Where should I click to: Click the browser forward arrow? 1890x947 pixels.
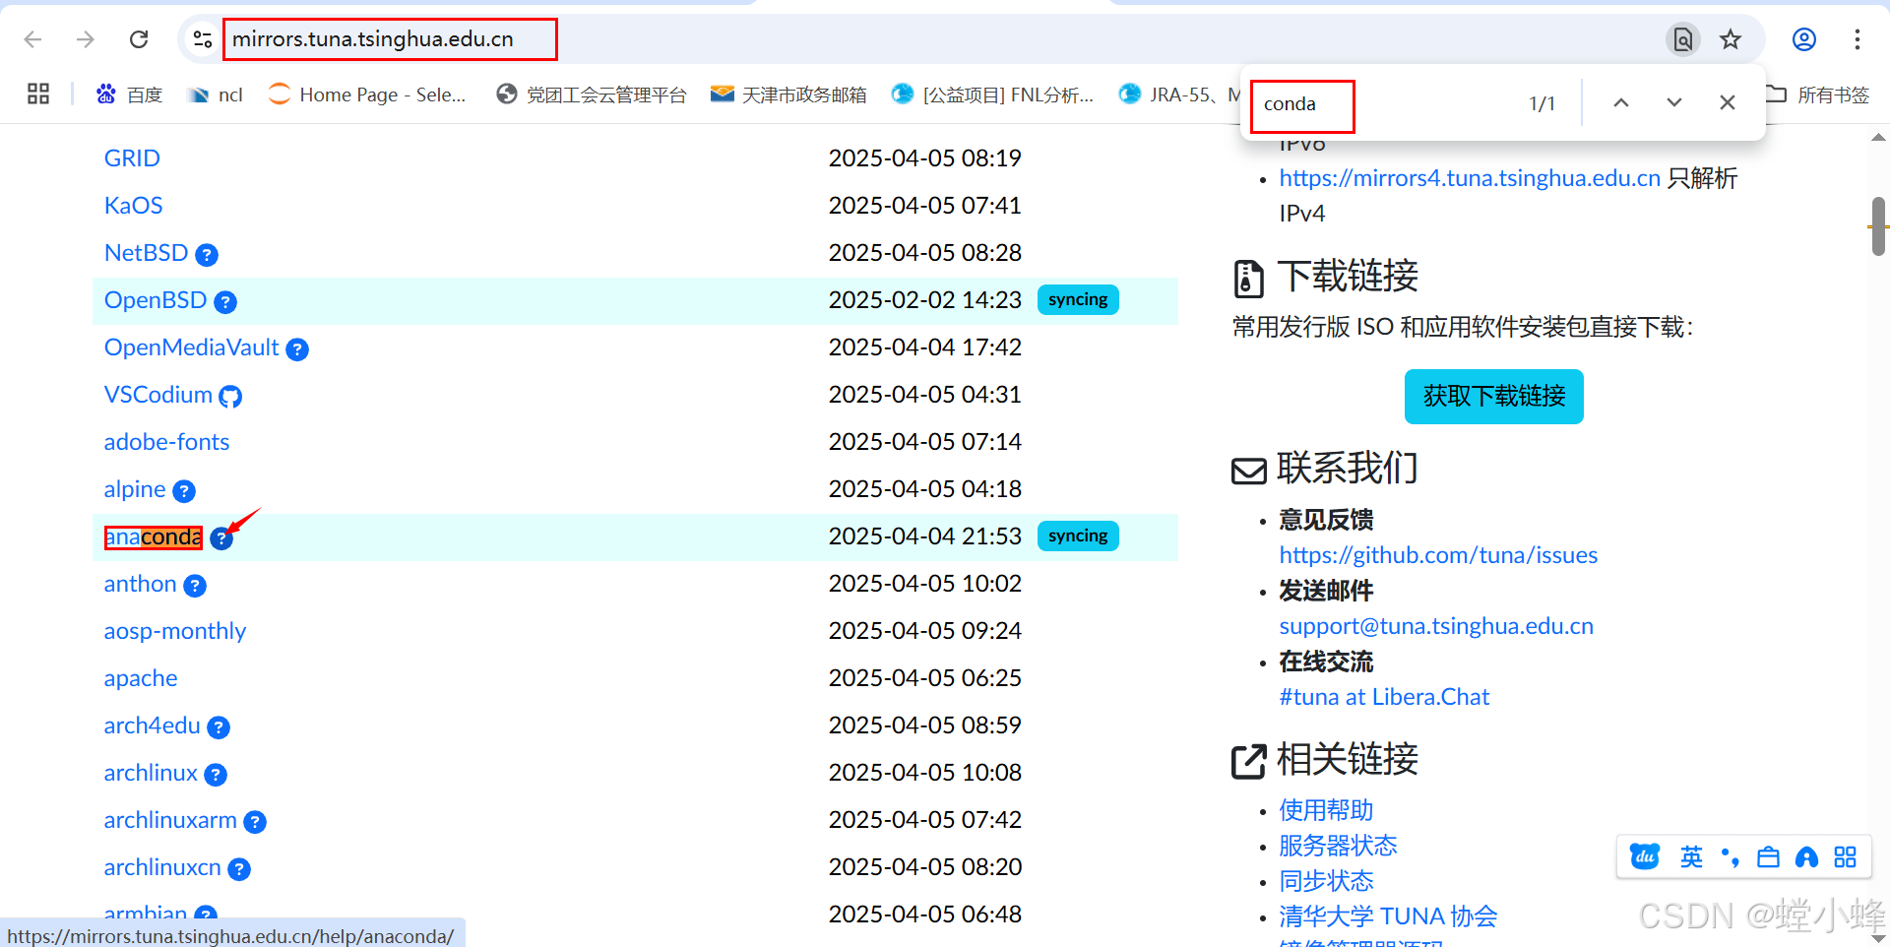tap(86, 39)
